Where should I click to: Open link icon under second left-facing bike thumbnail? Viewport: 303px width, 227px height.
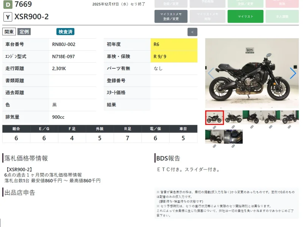[233, 127]
